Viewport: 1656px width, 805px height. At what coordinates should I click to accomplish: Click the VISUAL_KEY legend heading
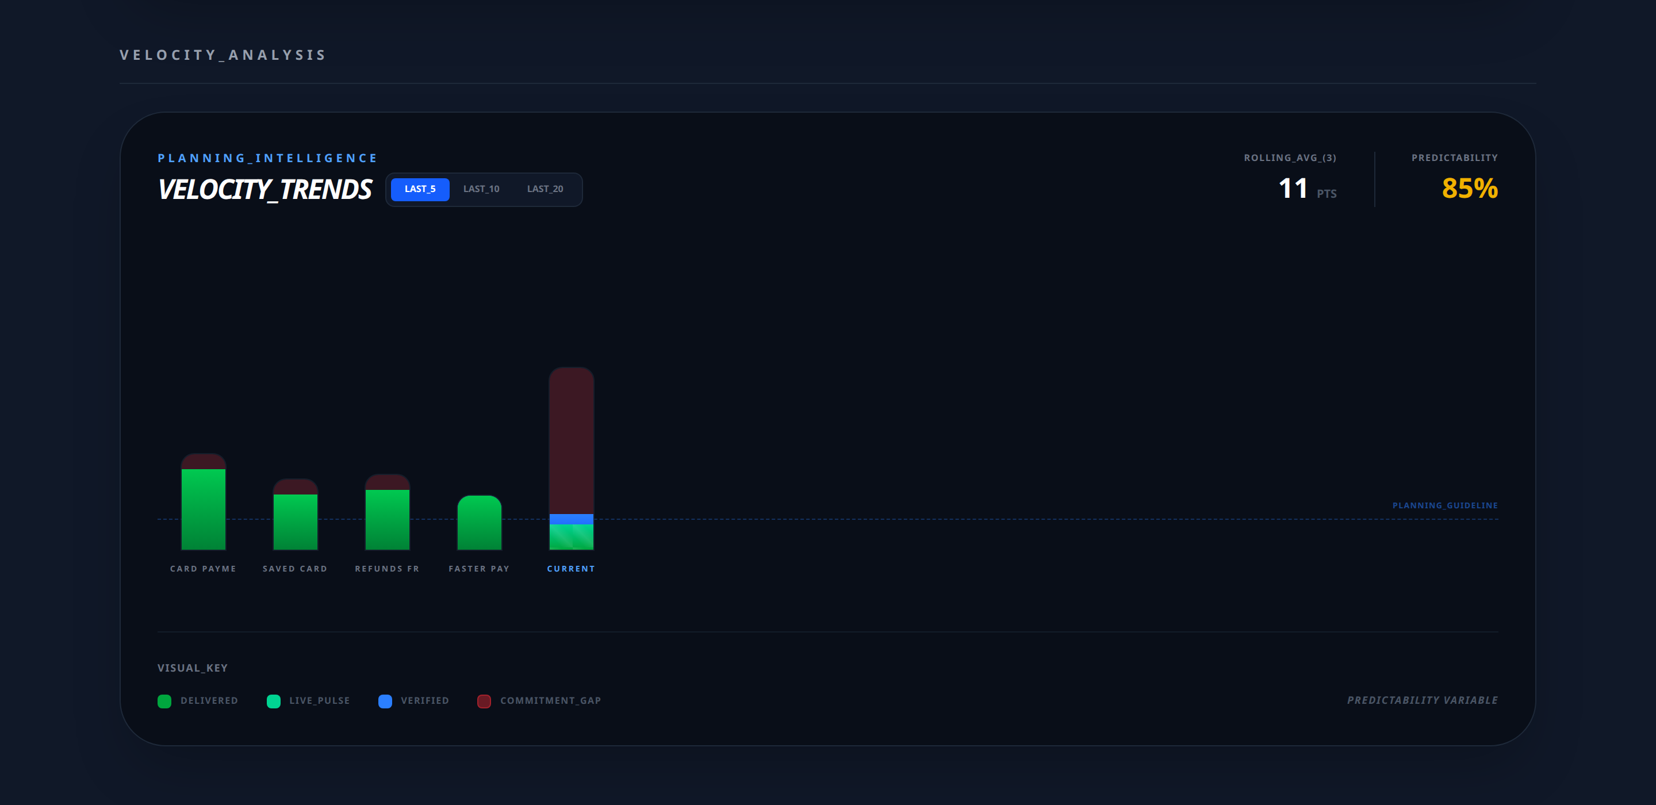193,668
